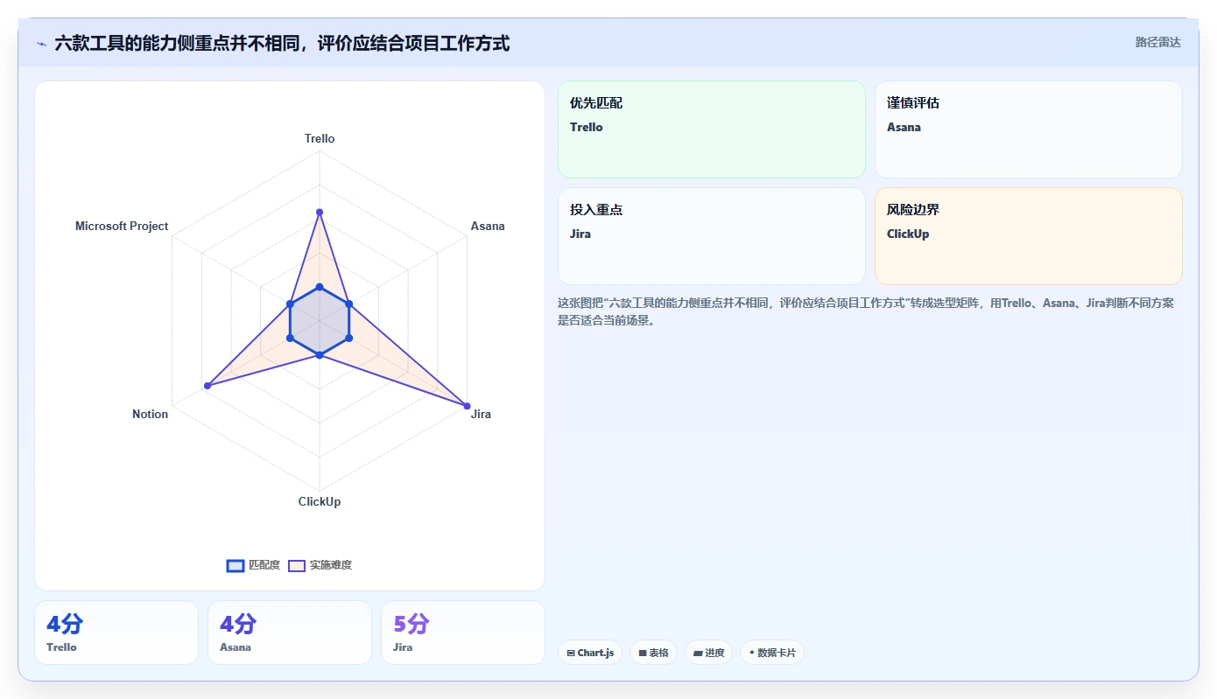Click the purple 实施难度 legend swatch
The height and width of the screenshot is (699, 1217).
[297, 565]
